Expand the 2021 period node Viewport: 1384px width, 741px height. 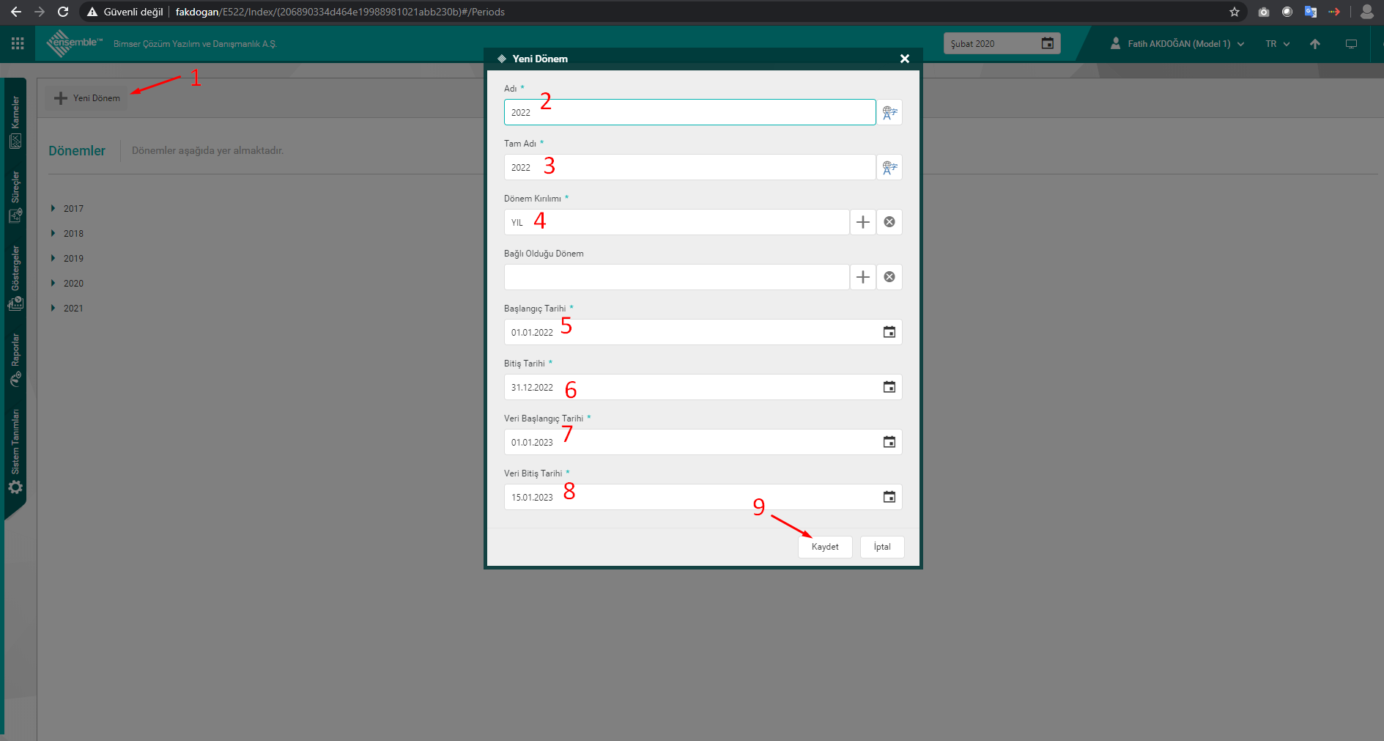click(53, 308)
